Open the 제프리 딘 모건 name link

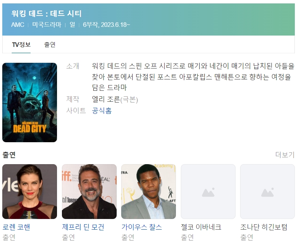(83, 227)
